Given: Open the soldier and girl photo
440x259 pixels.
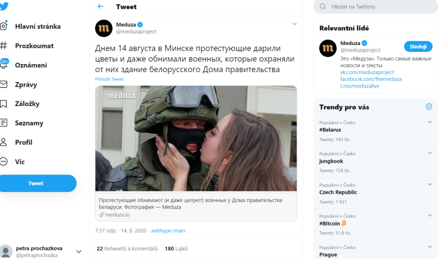Looking at the screenshot, I should tap(196, 139).
